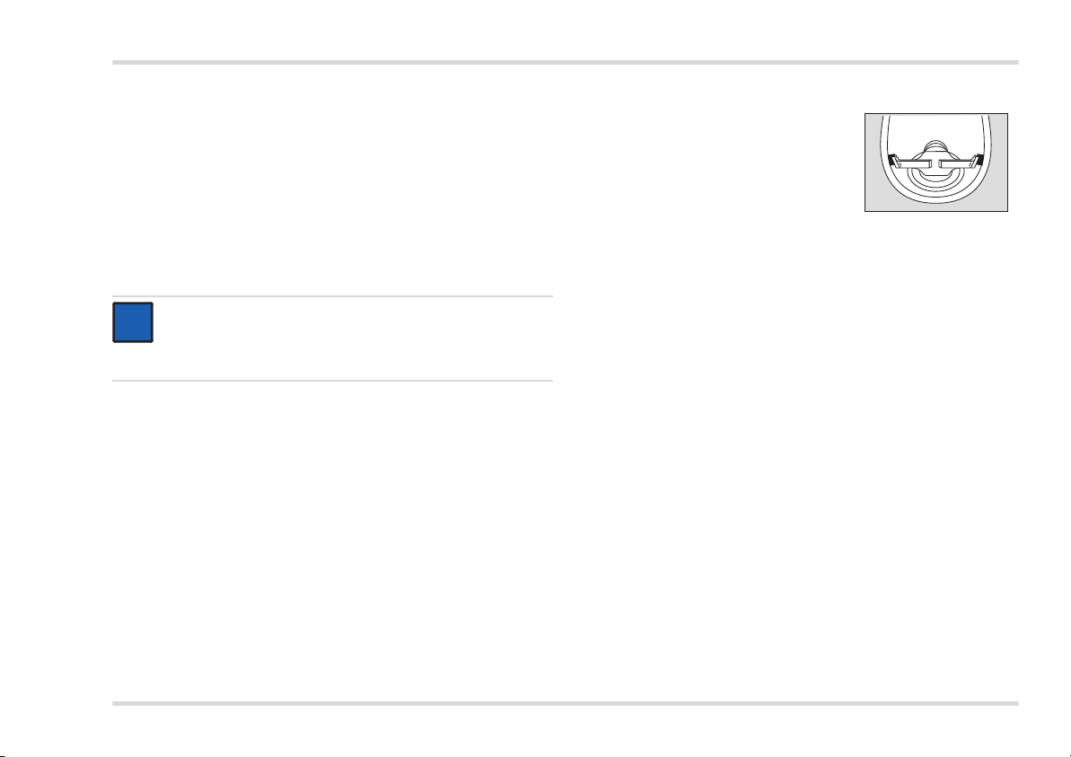Click the gray rule at page bottom
The width and height of the screenshot is (1071, 757).
coord(565,703)
